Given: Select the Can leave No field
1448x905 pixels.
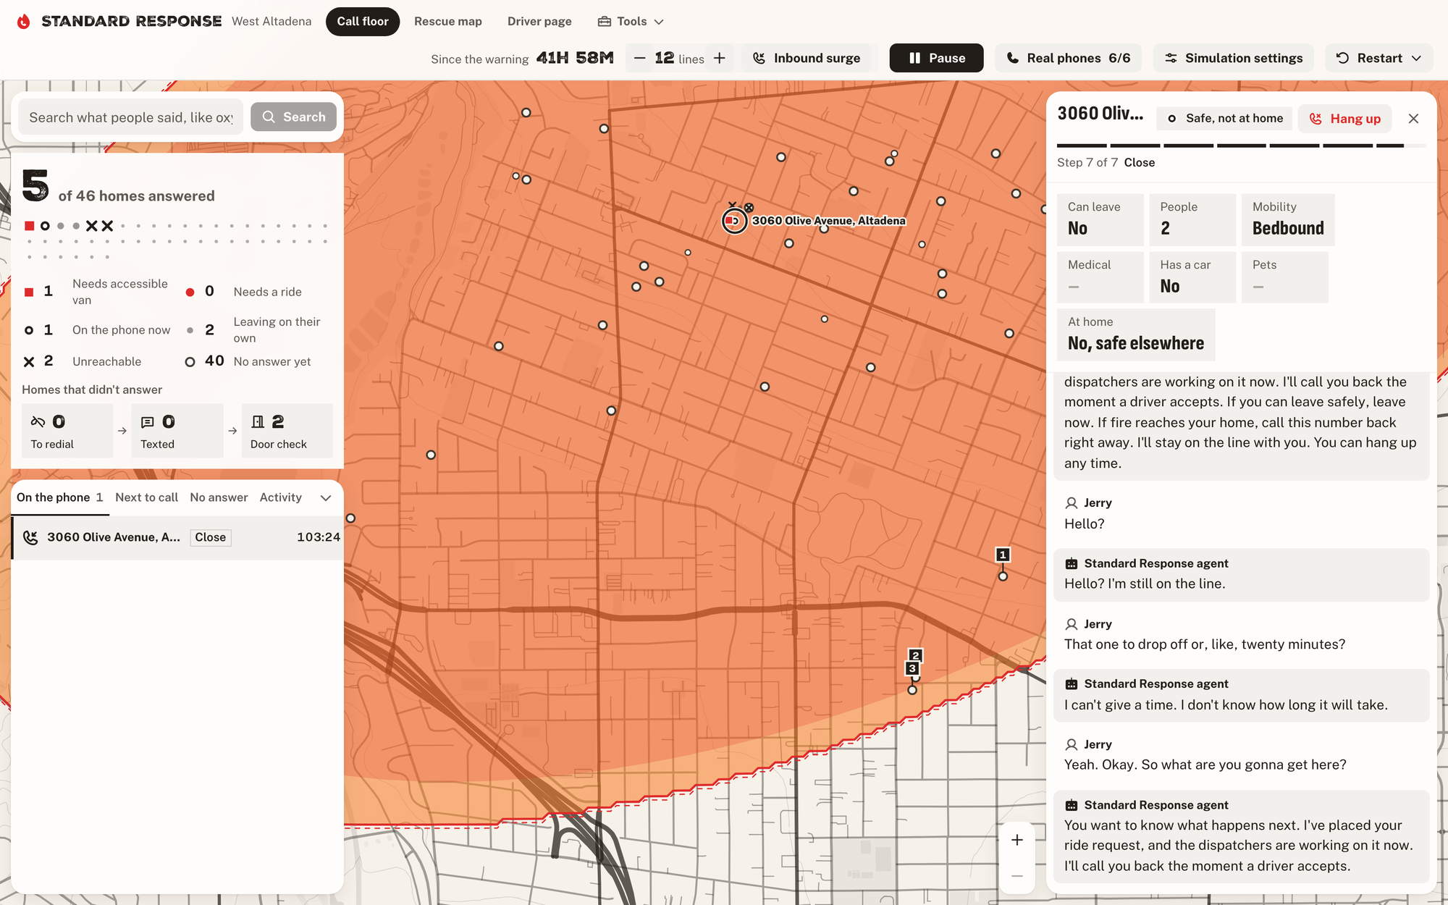Looking at the screenshot, I should point(1100,219).
